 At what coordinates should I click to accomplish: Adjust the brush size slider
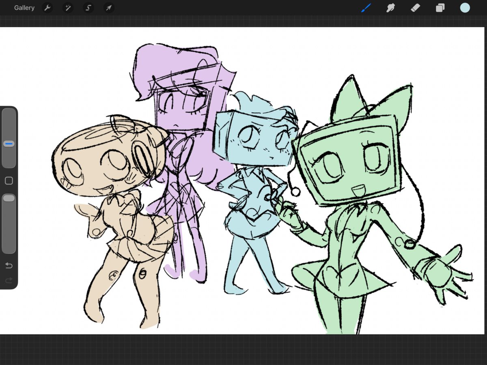pyautogui.click(x=9, y=138)
